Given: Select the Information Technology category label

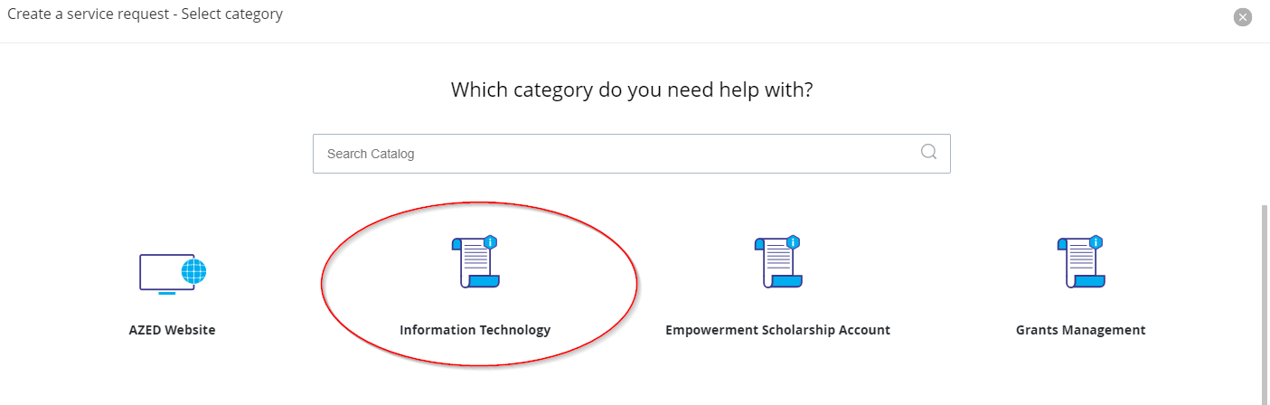Looking at the screenshot, I should 475,330.
